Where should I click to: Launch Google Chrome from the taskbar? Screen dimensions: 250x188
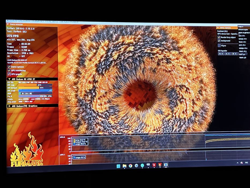(x=130, y=166)
